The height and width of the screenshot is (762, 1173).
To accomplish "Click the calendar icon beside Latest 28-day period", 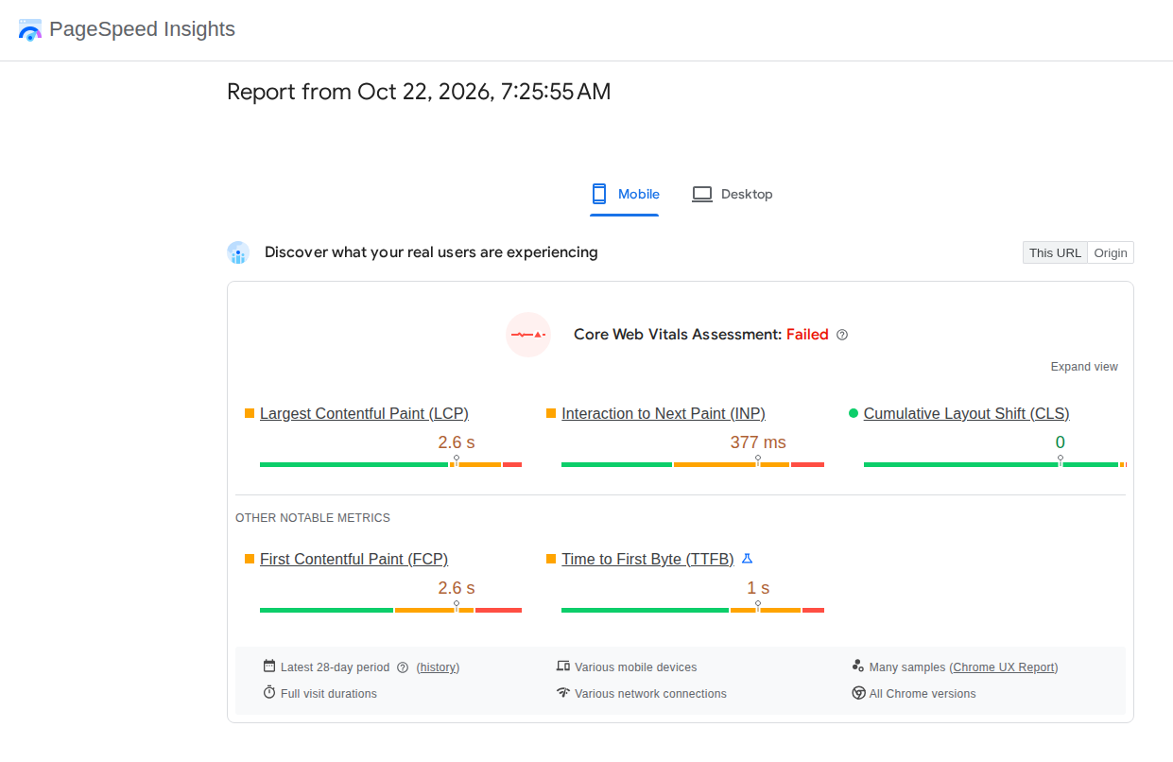I will 269,666.
